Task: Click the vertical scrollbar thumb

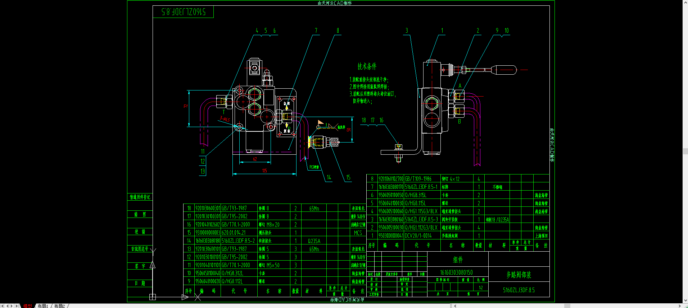Action: click(685, 151)
